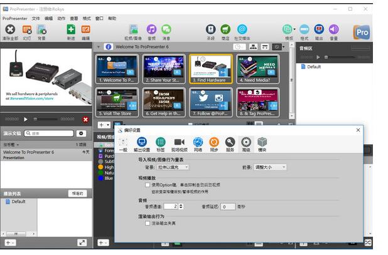Select the Advanced gear preferences tab
This screenshot has width=388, height=255.
pos(246,144)
